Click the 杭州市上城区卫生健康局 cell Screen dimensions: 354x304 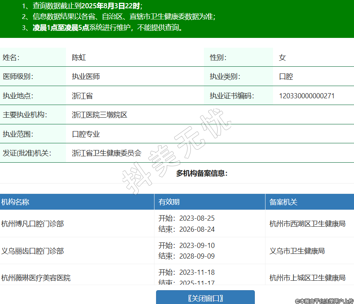pos(307,278)
